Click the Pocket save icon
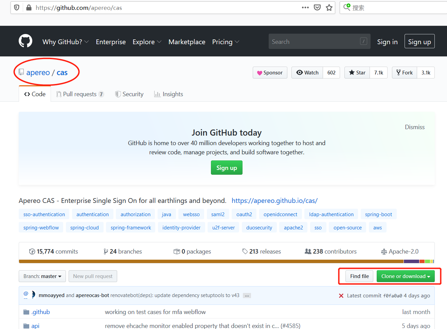 click(x=317, y=7)
